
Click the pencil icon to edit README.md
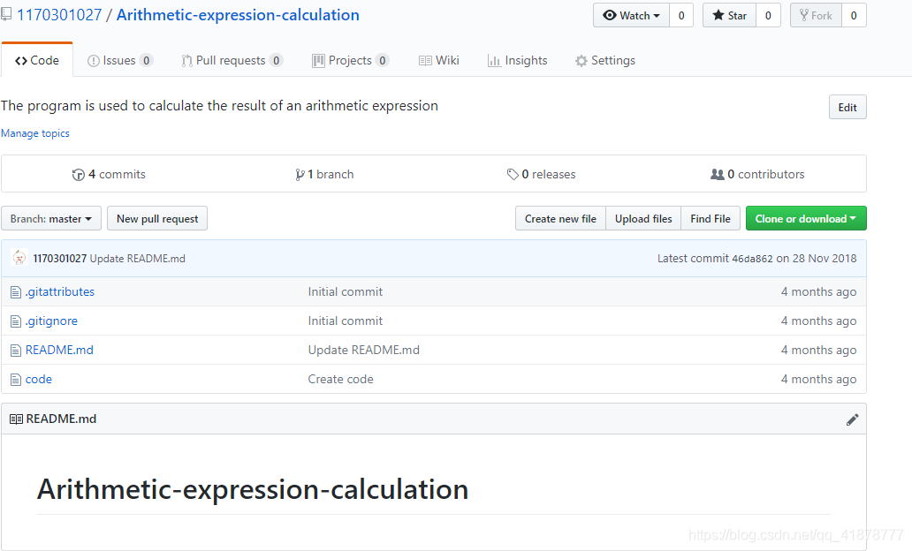click(x=852, y=419)
